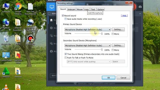The height and width of the screenshot is (90, 160).
Task: Toggle Bandicam 1024 resolution checkbox
Action: [x=49, y=13]
